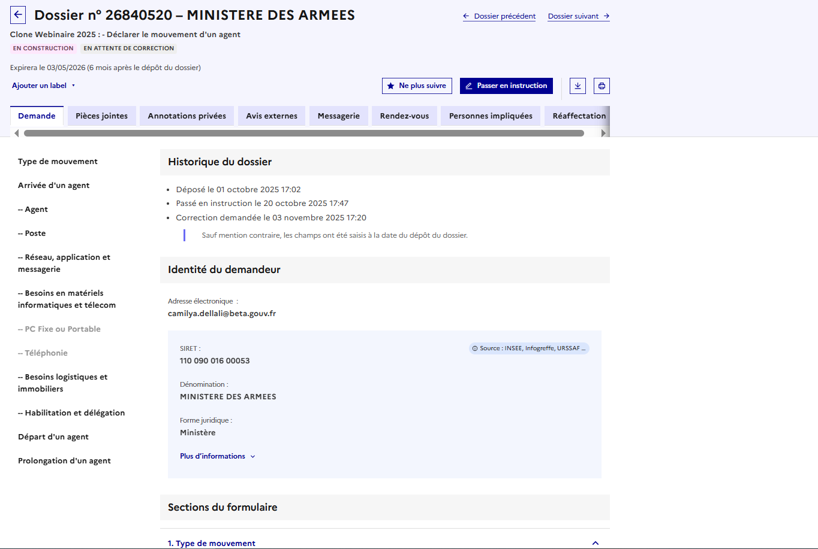Switch to the Pièces jointes tab
818x549 pixels.
click(101, 116)
